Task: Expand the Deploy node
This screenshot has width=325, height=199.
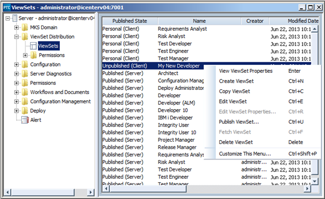Action: point(16,111)
